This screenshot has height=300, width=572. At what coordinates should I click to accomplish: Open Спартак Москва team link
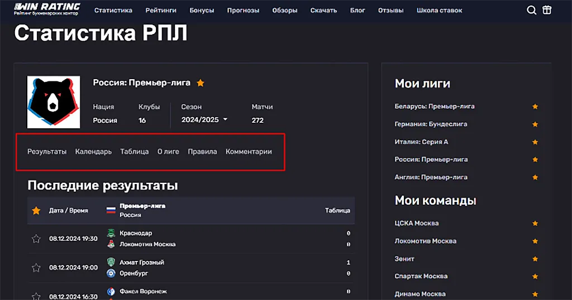421,277
